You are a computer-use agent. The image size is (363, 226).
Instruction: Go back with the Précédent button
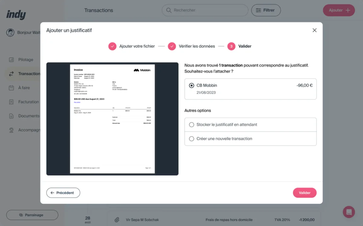click(63, 193)
